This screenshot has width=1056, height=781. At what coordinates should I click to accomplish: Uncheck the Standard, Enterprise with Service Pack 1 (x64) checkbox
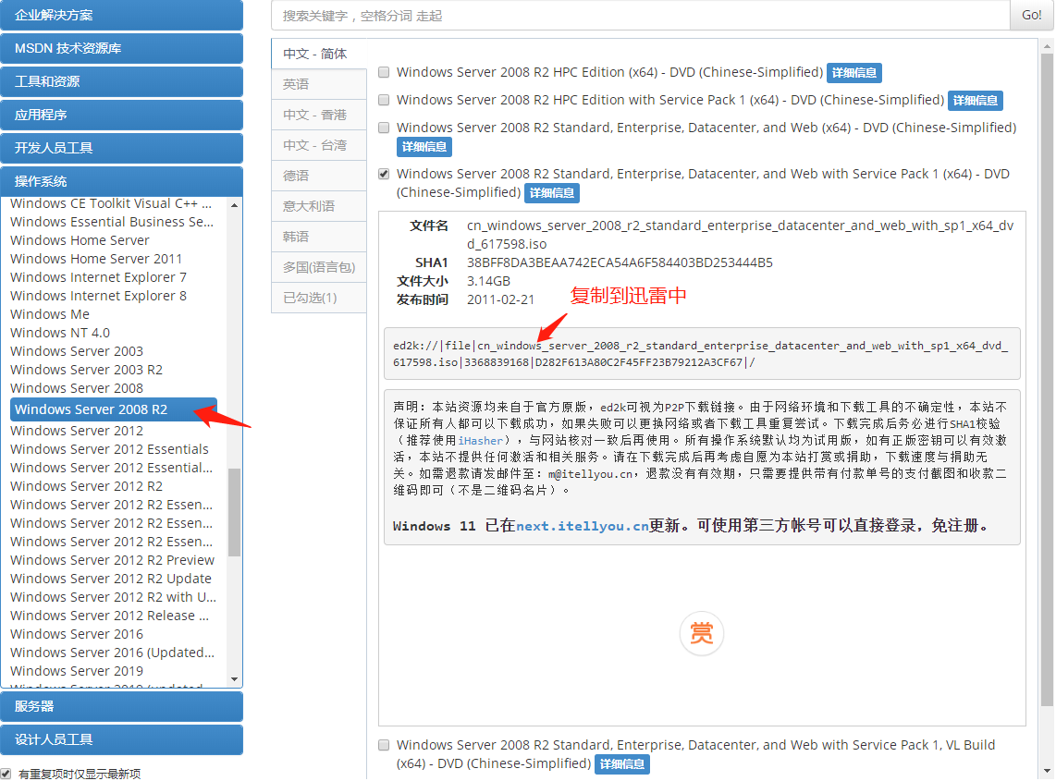(384, 174)
